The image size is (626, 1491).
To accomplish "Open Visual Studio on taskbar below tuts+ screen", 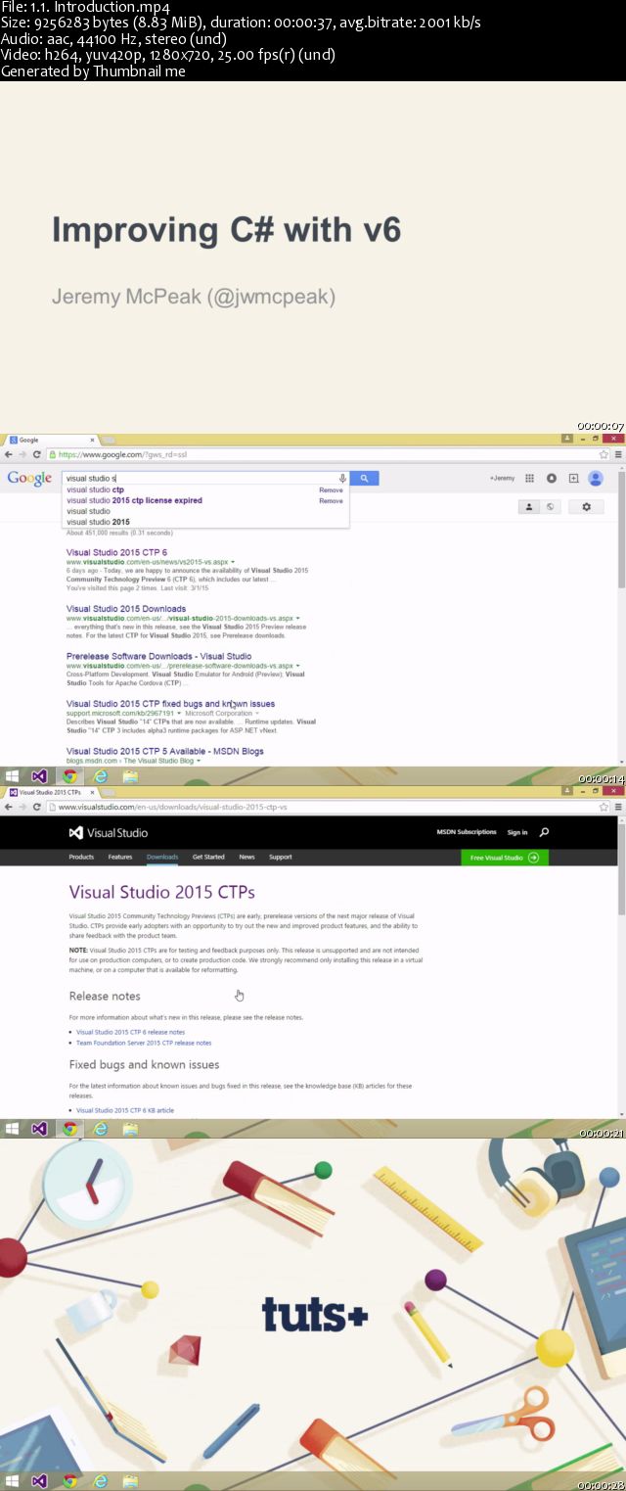I will (x=39, y=1481).
